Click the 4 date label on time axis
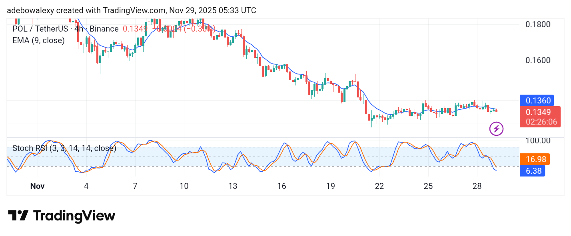The height and width of the screenshot is (236, 571). point(86,186)
